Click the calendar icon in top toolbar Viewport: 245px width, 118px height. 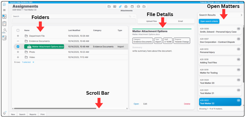click(x=132, y=7)
